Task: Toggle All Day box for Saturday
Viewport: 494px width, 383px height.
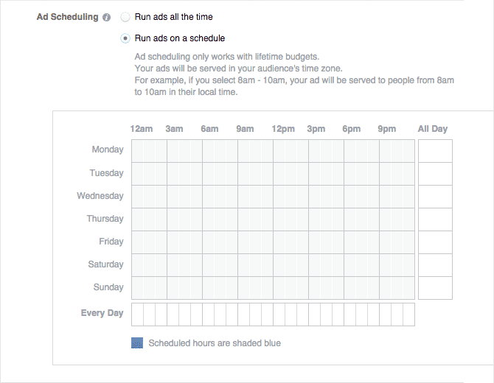Action: (x=436, y=265)
